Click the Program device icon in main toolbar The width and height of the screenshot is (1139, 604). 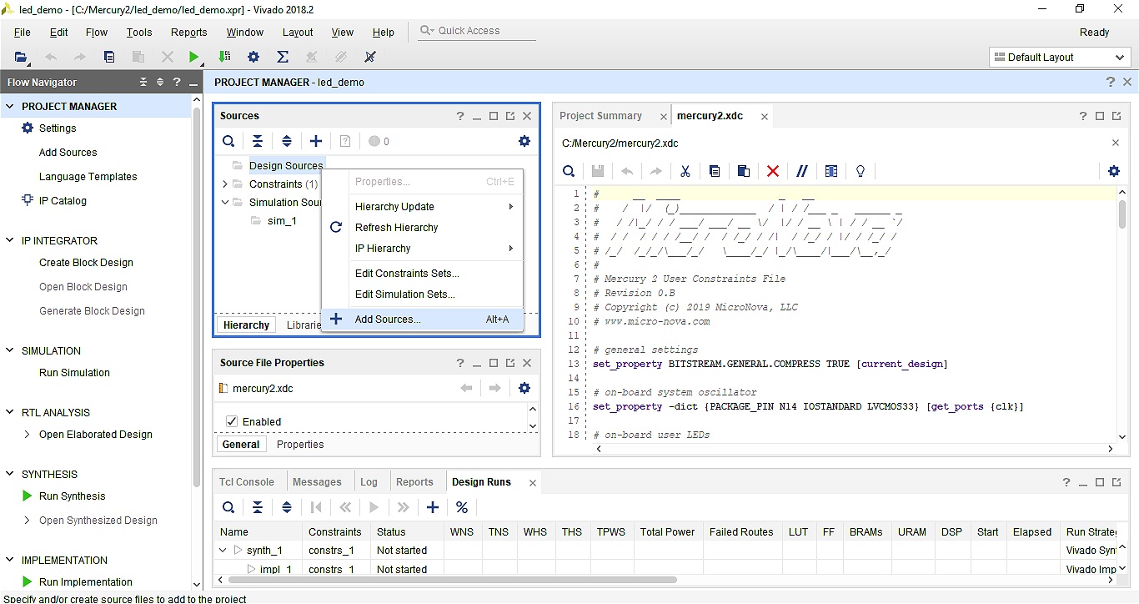224,57
